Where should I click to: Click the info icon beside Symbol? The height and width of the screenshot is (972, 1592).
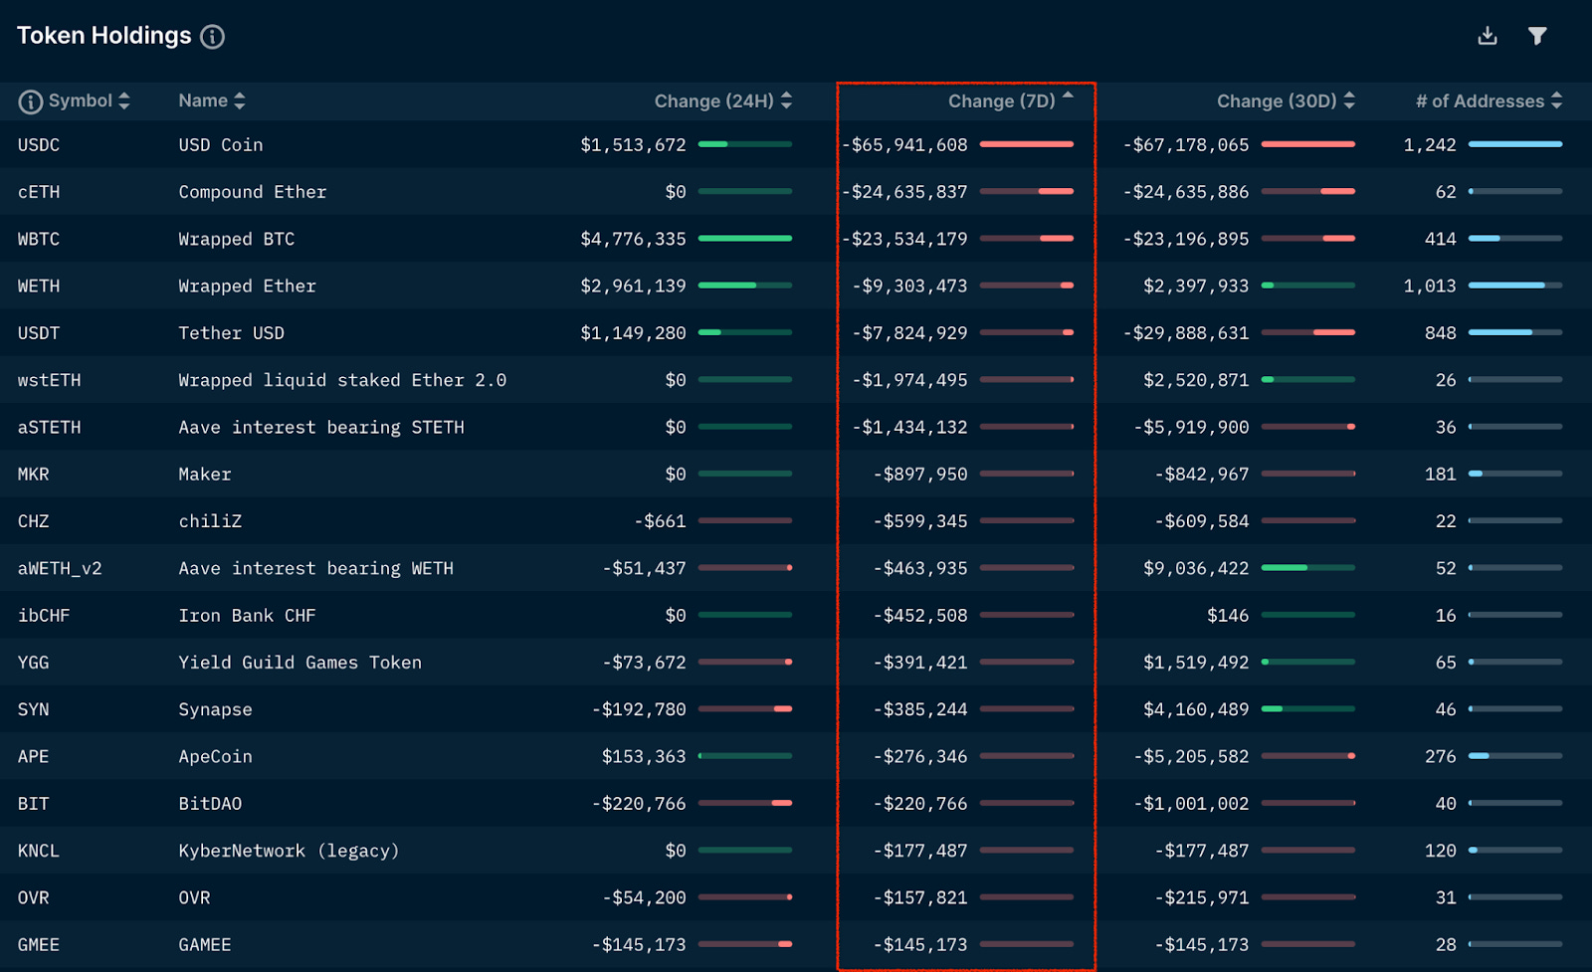point(31,101)
